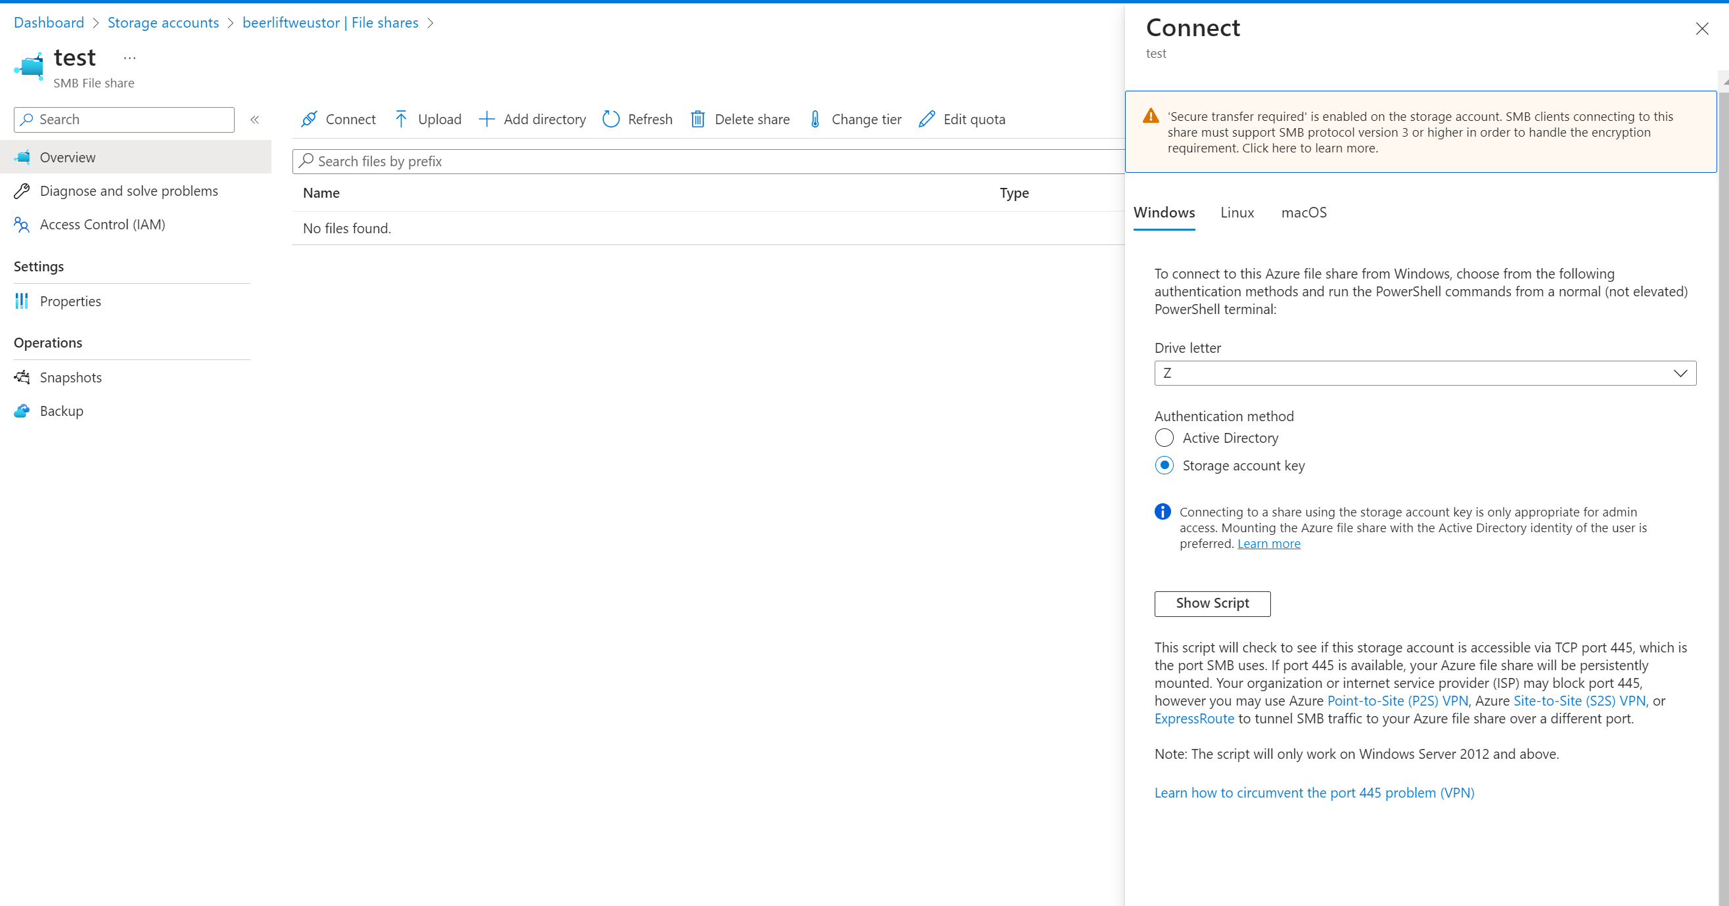Open Overview in the sidebar menu
Screen dimensions: 1729x906
(135, 157)
